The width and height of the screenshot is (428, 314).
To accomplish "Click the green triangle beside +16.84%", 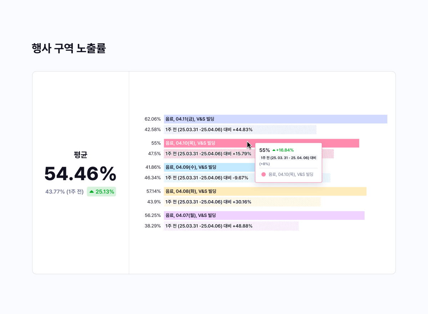I will (x=274, y=150).
